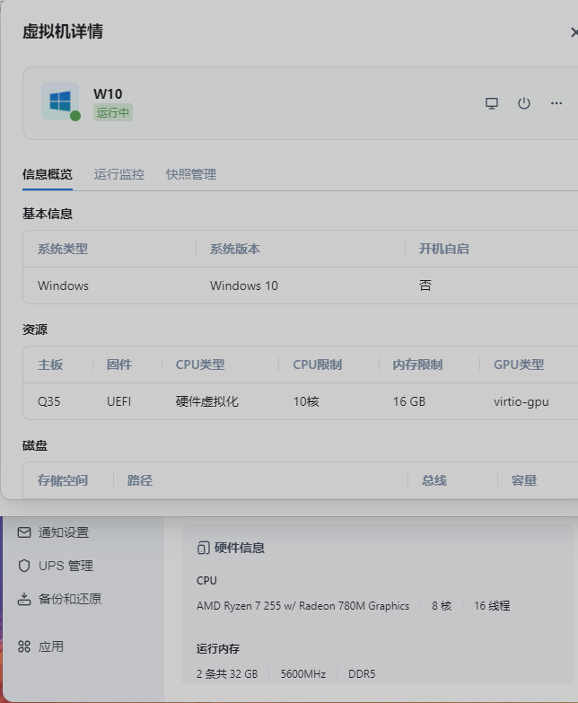Click the 基本信息 section heading
This screenshot has height=703, width=578.
pyautogui.click(x=48, y=214)
